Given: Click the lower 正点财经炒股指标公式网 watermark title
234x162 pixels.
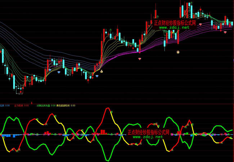Looking at the screenshot, I should click(148, 132).
